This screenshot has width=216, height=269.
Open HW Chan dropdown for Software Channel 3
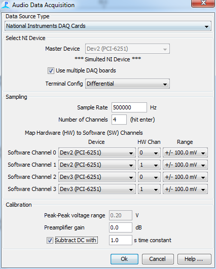(149, 189)
